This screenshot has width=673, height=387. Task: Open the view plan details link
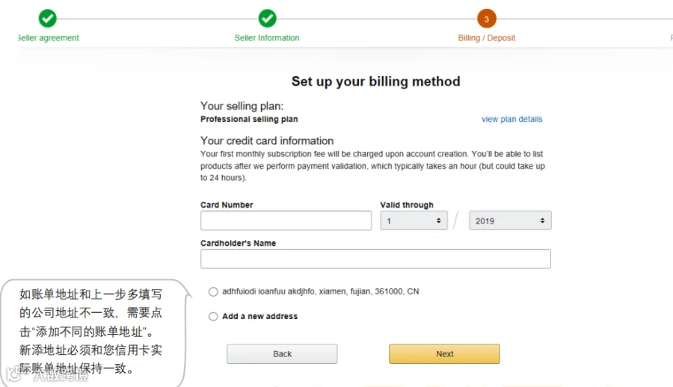[511, 120]
